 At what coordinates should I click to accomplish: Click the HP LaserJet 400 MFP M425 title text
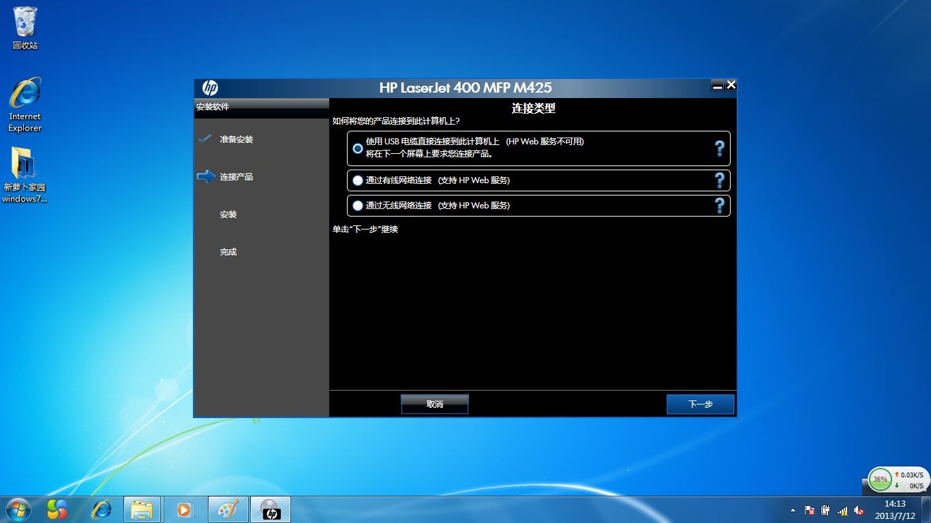465,88
